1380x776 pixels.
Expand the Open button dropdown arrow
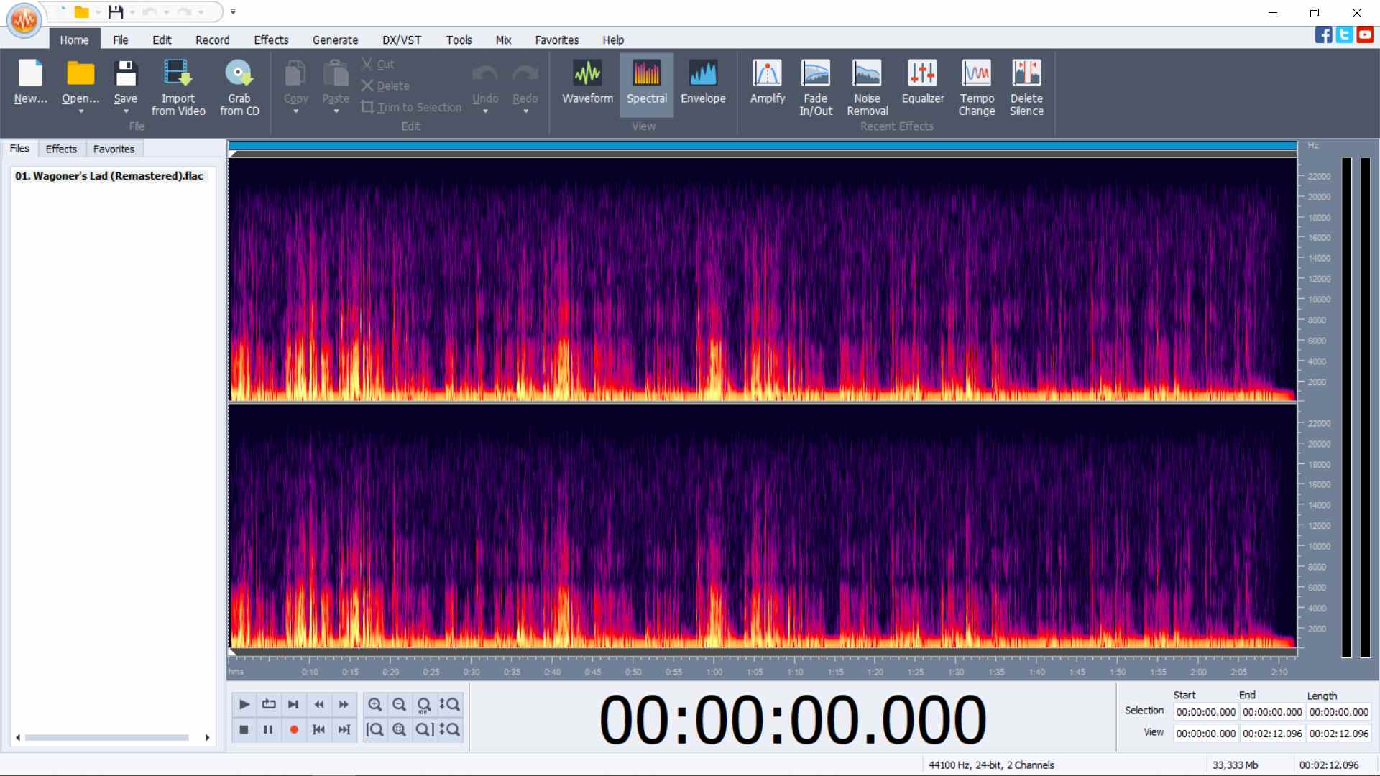80,112
